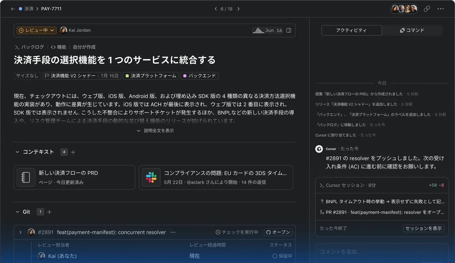Open the PR #2891 resolver session row
The image size is (455, 263).
pos(382,212)
